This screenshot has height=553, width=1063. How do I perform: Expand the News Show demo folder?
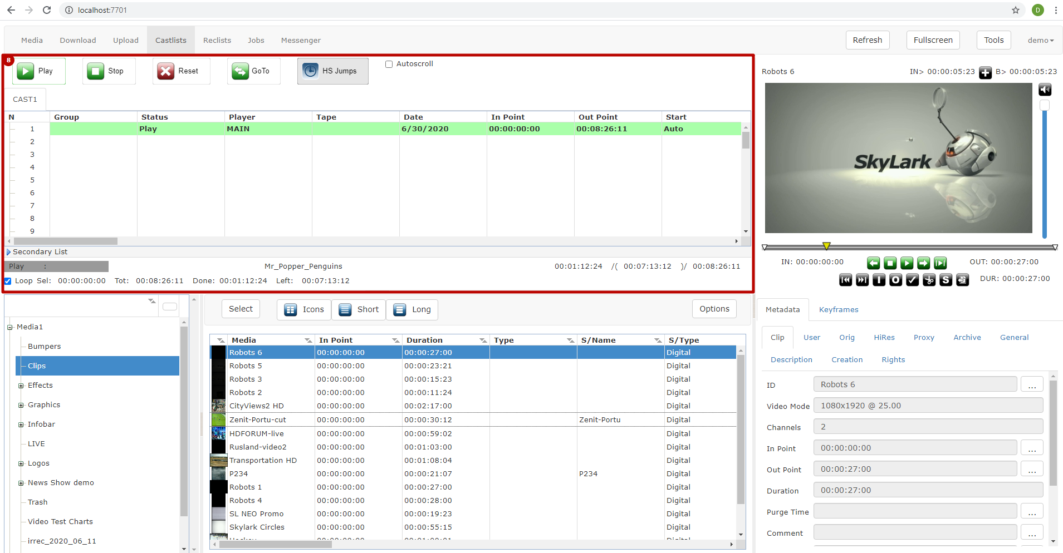coord(21,483)
